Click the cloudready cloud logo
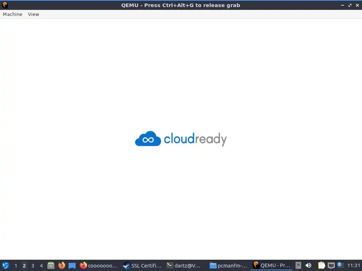Image resolution: width=362 pixels, height=271 pixels. pyautogui.click(x=148, y=139)
